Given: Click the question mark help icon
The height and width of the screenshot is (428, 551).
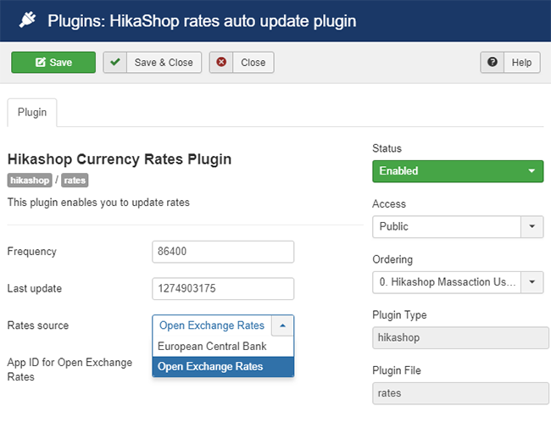Looking at the screenshot, I should click(493, 62).
